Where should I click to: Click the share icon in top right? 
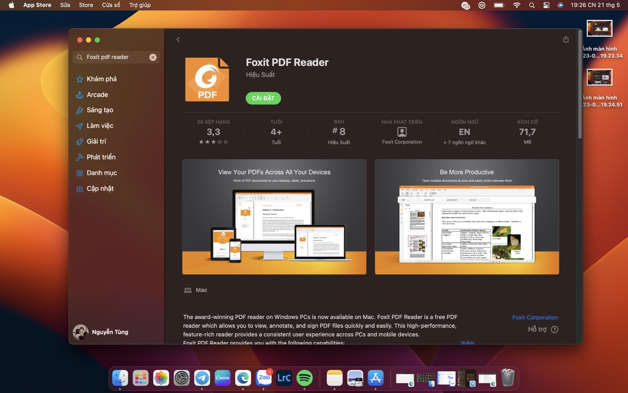point(566,39)
